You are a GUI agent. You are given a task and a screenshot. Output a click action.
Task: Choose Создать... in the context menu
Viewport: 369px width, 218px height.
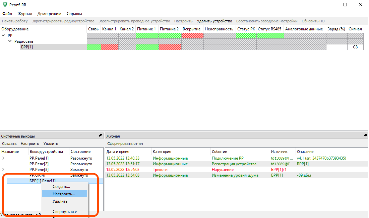point(61,187)
